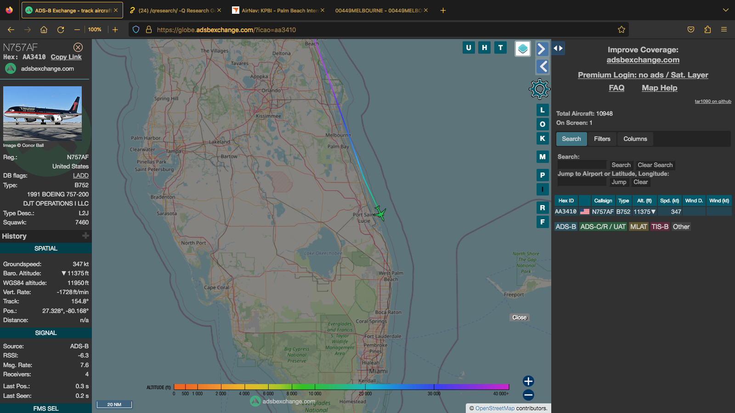This screenshot has height=413, width=735.
Task: Open tar1090 on github link
Action: tap(713, 101)
